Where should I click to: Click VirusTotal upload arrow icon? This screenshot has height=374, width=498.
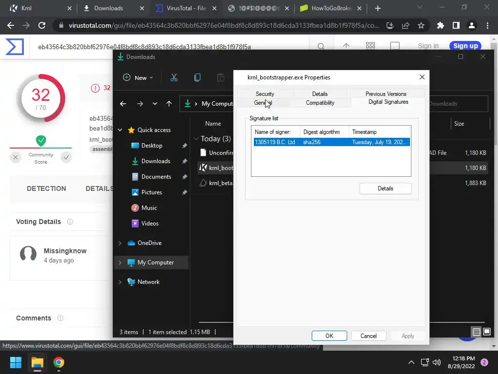click(x=346, y=46)
